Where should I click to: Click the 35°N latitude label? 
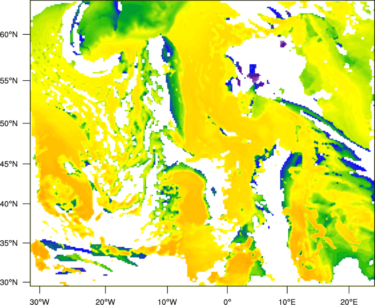point(9,243)
